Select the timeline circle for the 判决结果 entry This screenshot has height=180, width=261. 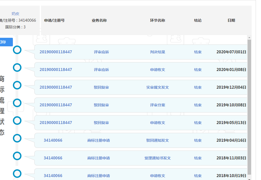(x=17, y=50)
